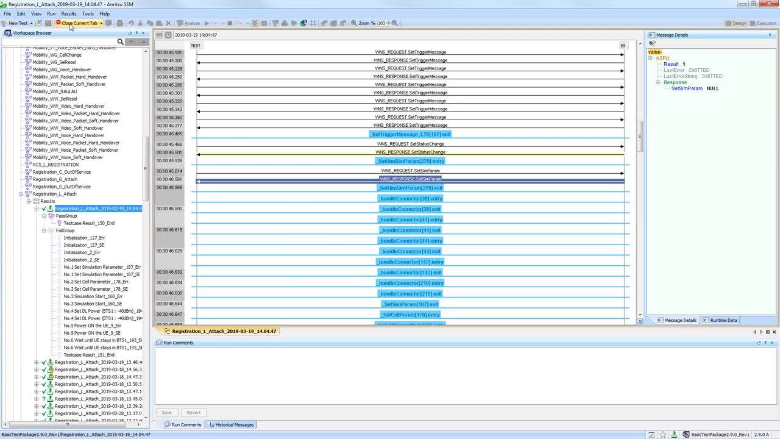
Task: Click the Workspace Browser search field
Action: click(x=59, y=41)
